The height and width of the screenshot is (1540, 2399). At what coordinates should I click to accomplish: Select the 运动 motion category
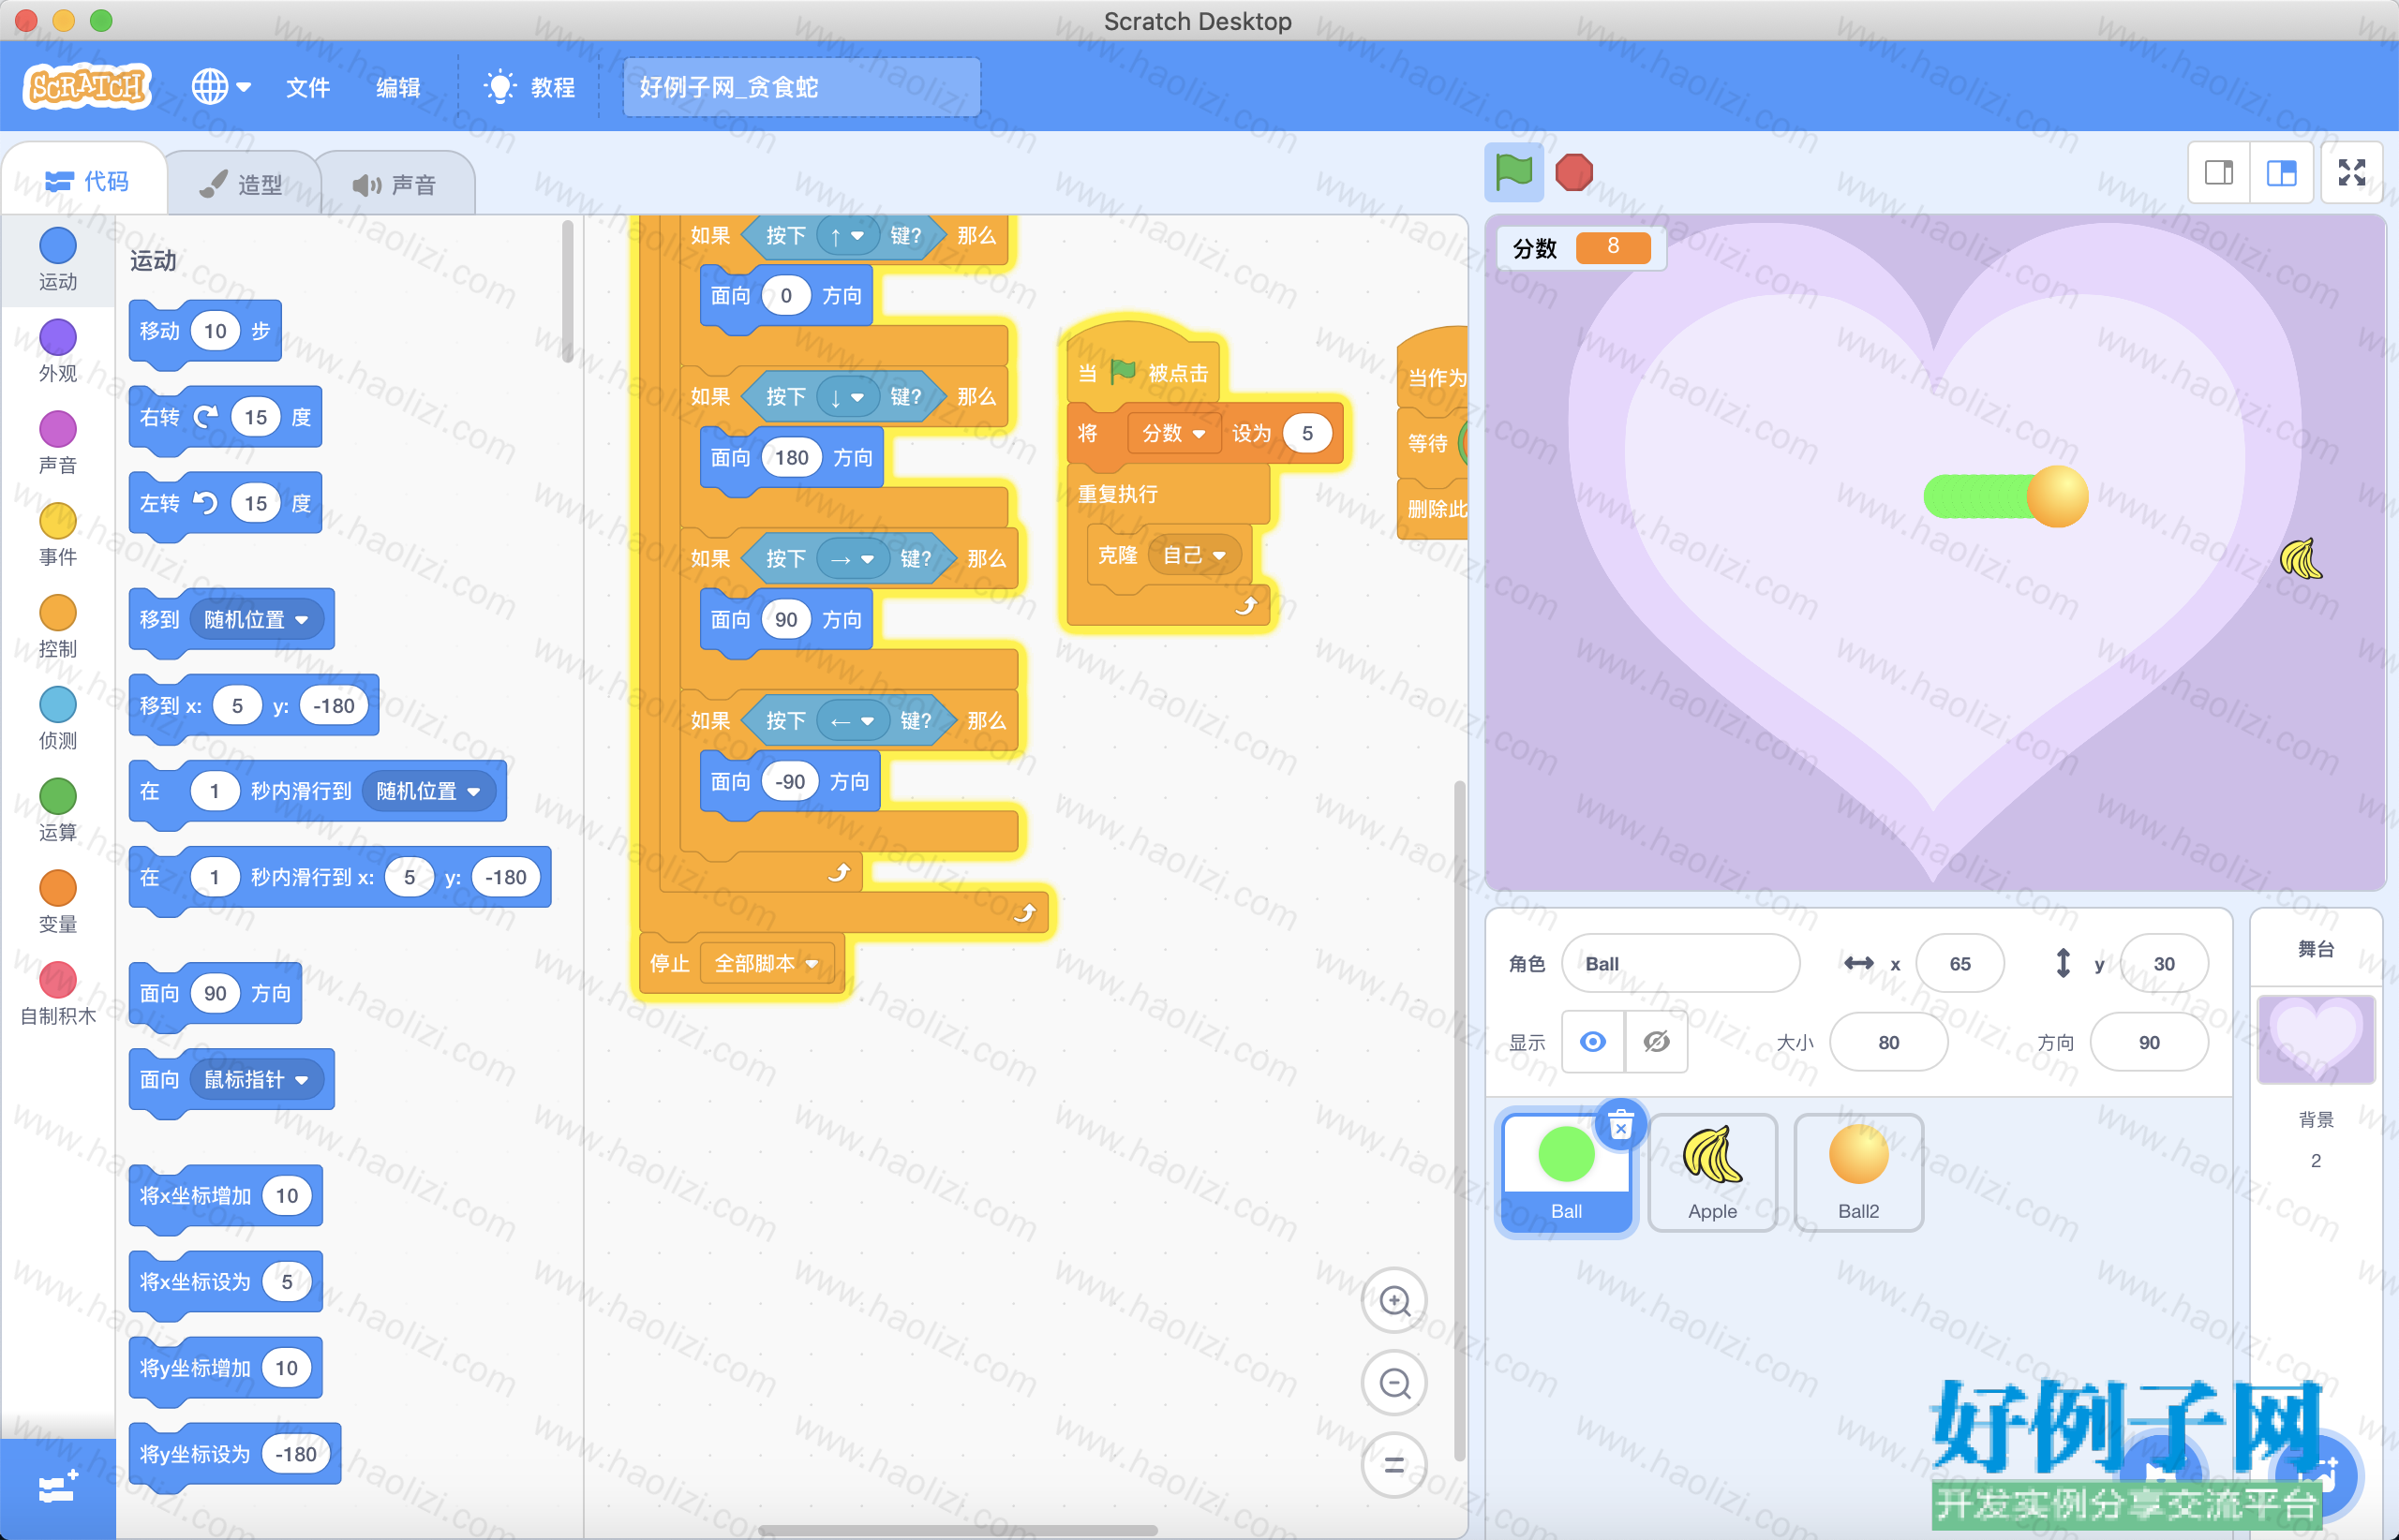point(58,260)
